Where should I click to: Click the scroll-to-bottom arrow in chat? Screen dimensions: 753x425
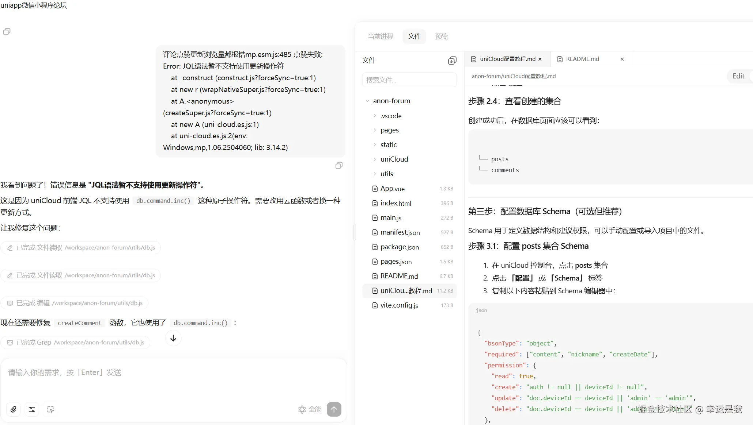173,338
